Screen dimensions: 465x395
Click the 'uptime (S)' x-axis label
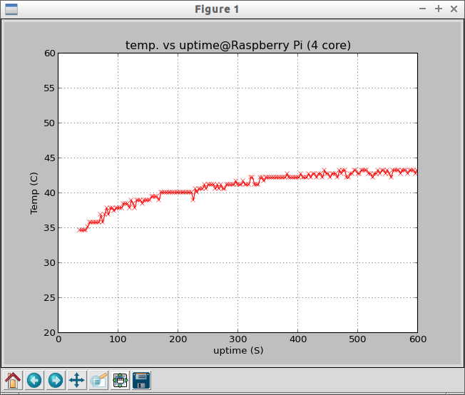(x=238, y=351)
